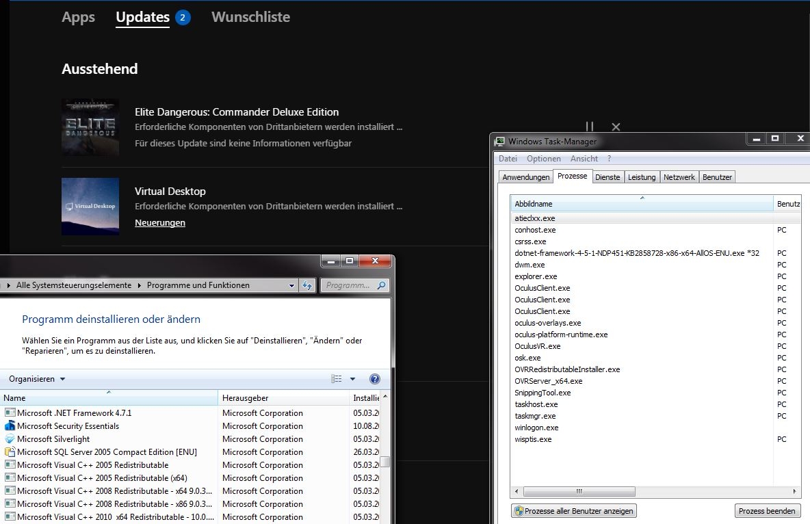Image resolution: width=810 pixels, height=524 pixels.
Task: Select the dotnet-framework-4-5-1 installer process
Action: click(637, 253)
